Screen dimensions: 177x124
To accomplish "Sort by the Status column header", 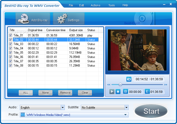I will (92, 30).
